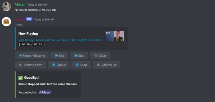Viewport: 215px width, 102px height.
Task: Click Mazen's 'Today at 3:18 AM' timestamp
Action: [x=37, y=5]
